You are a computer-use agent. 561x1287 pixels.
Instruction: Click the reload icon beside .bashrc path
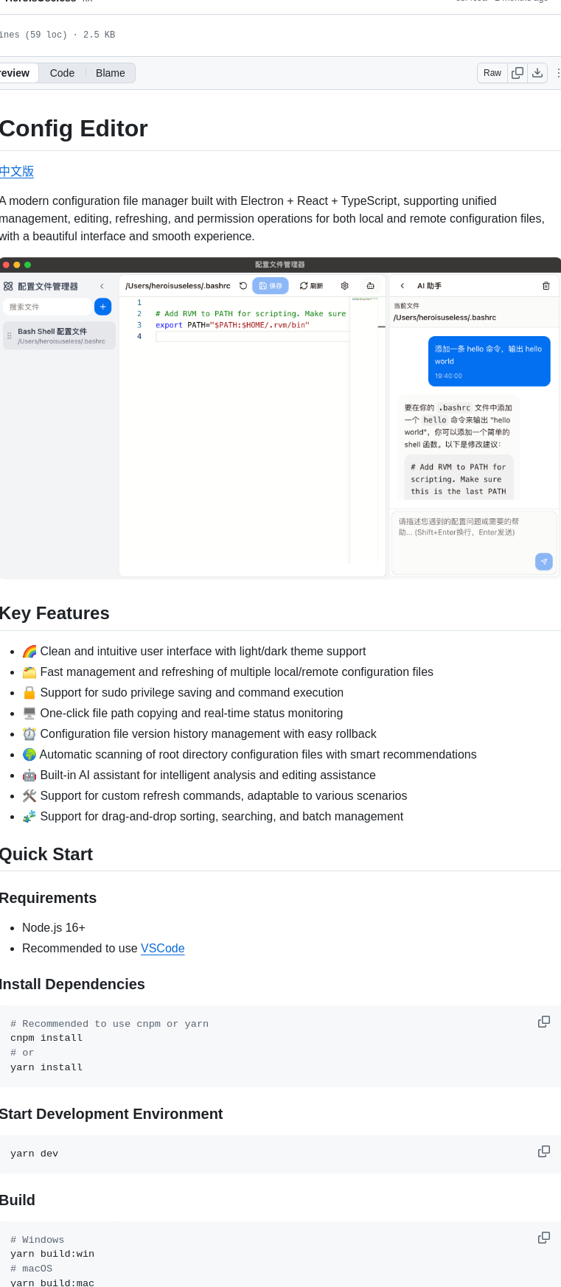pos(243,286)
